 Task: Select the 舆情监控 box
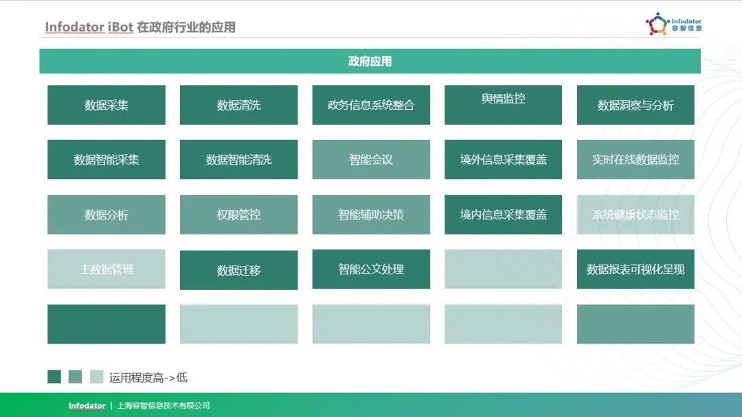click(x=503, y=105)
